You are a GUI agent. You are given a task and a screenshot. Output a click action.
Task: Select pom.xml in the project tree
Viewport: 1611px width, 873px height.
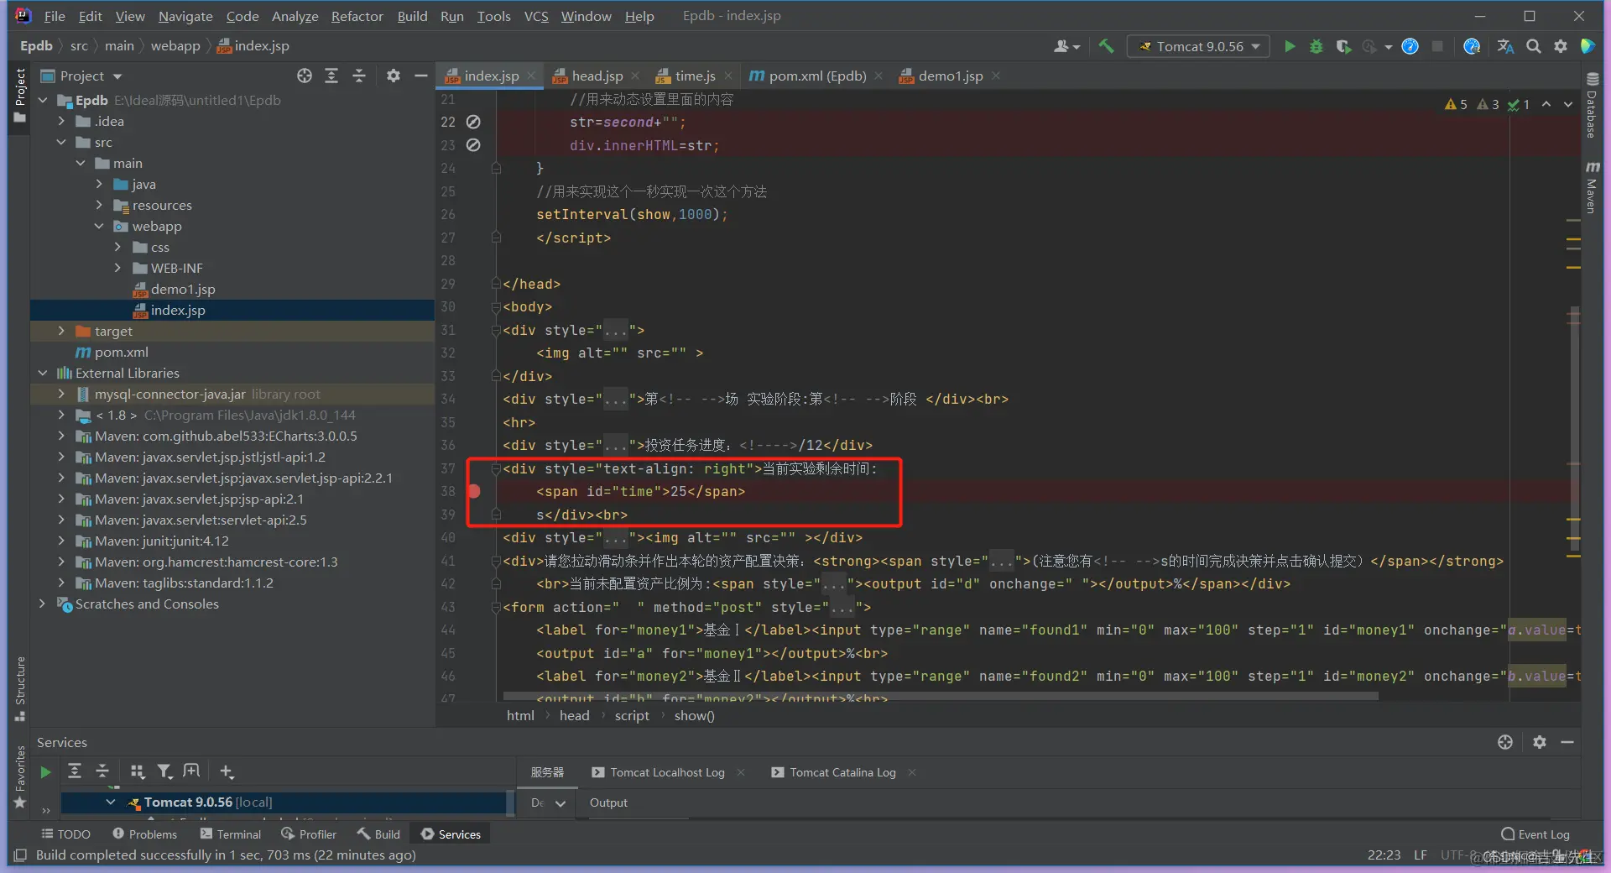coord(121,353)
